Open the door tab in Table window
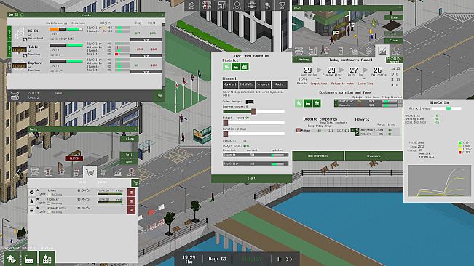 [48, 172]
